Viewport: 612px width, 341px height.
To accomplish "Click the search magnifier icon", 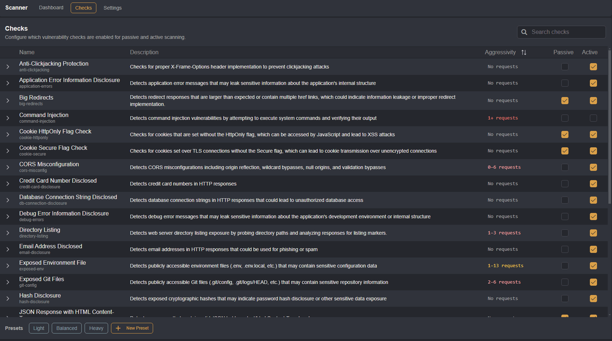I will coord(524,32).
